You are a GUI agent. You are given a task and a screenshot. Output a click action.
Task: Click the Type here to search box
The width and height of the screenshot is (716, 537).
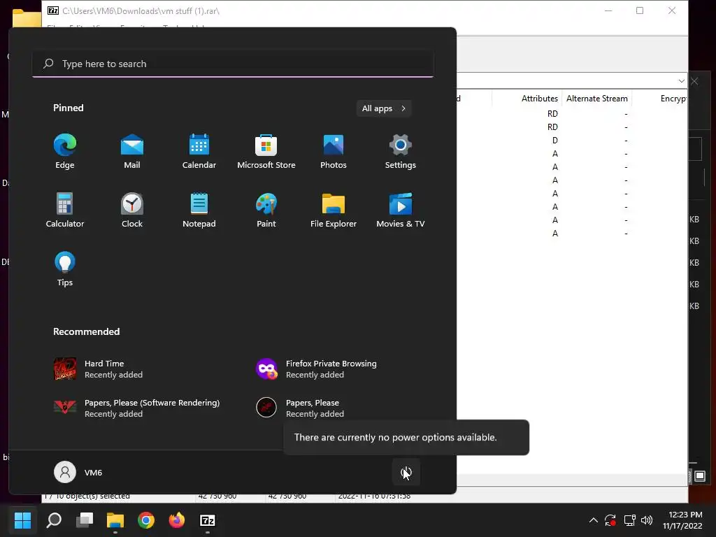(233, 64)
